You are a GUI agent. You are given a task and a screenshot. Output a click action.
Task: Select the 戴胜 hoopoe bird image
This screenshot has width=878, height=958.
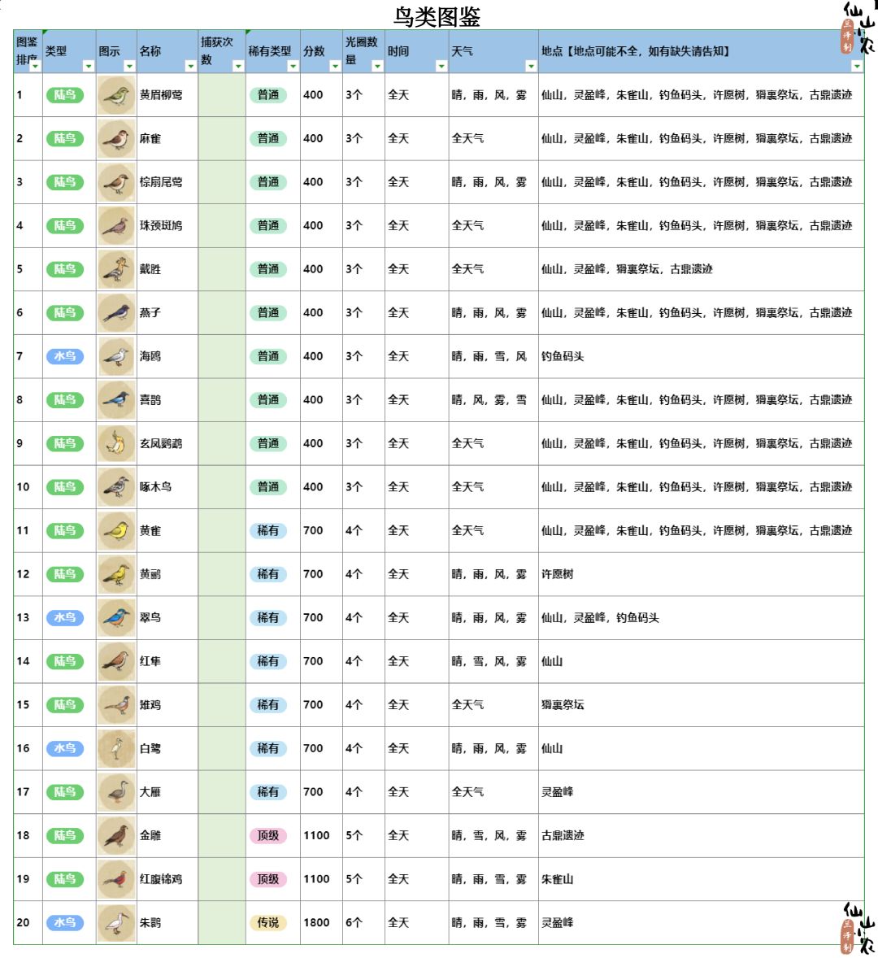coord(116,269)
